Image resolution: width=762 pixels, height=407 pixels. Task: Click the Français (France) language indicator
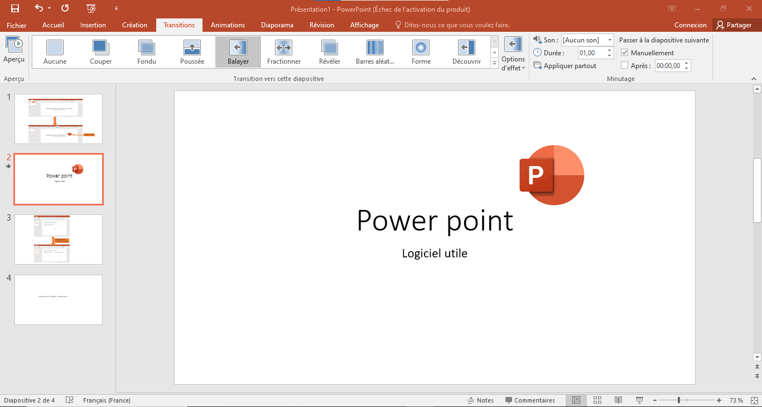(x=107, y=400)
